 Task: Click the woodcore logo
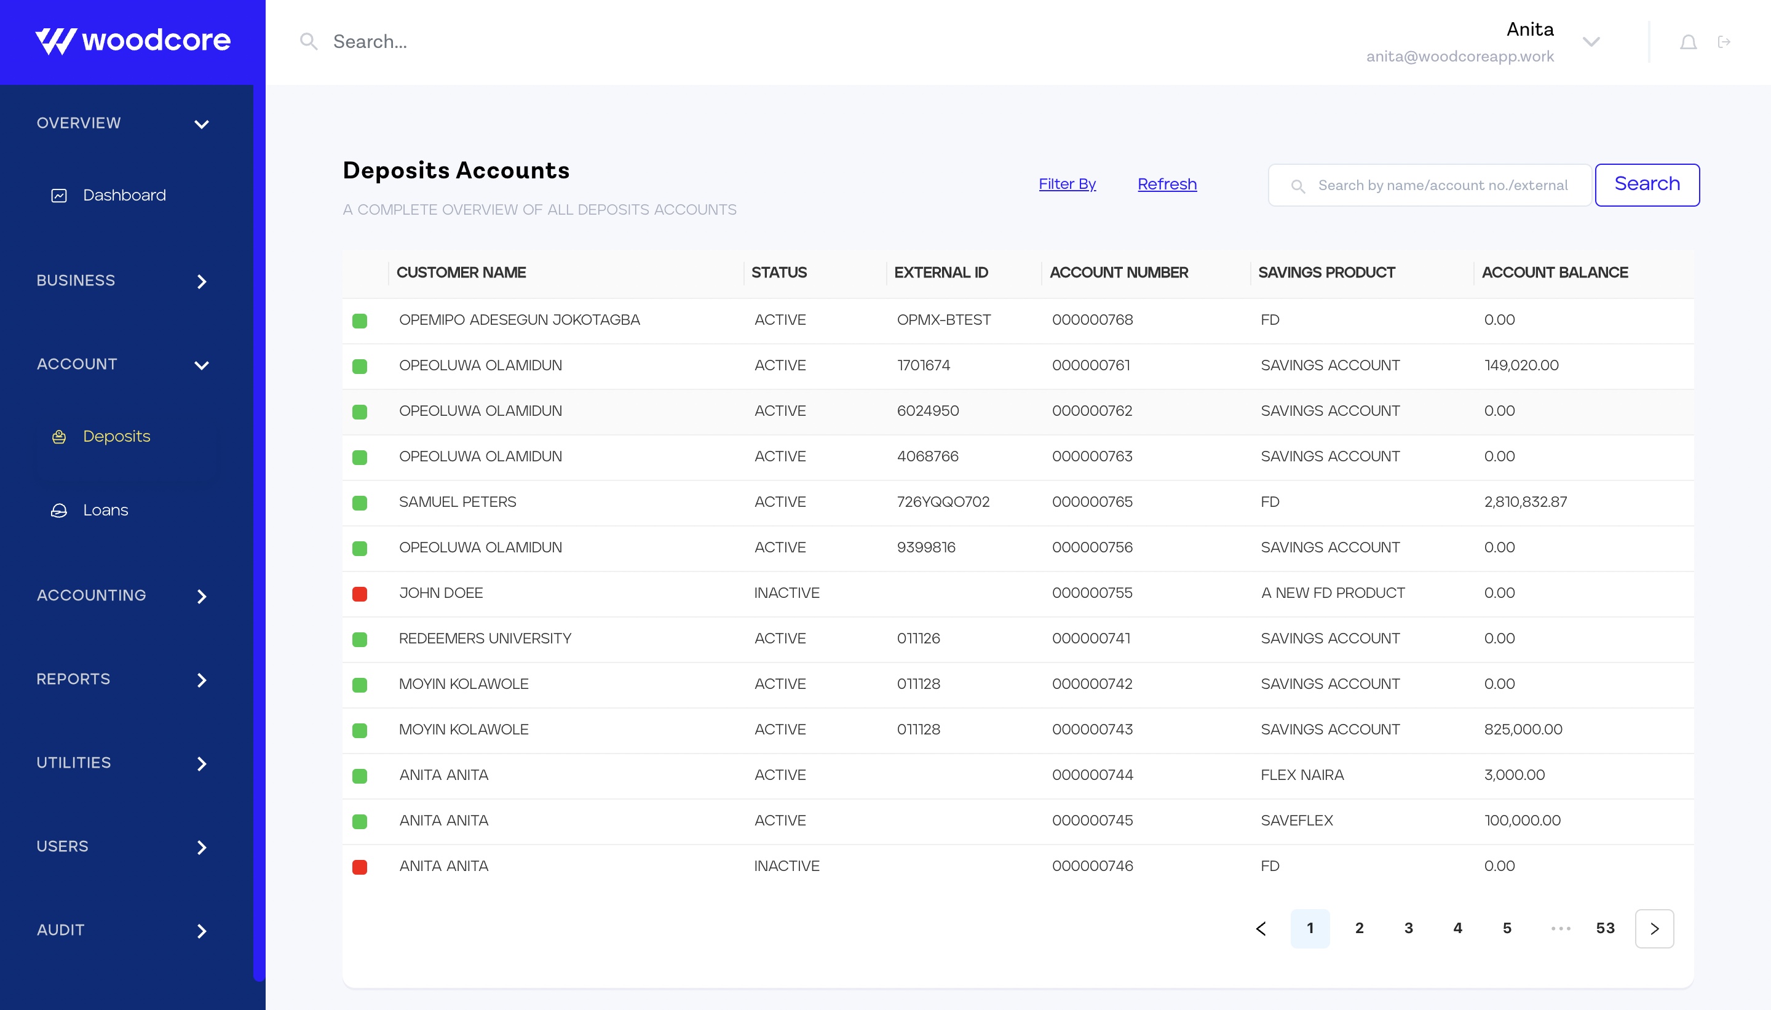tap(133, 41)
